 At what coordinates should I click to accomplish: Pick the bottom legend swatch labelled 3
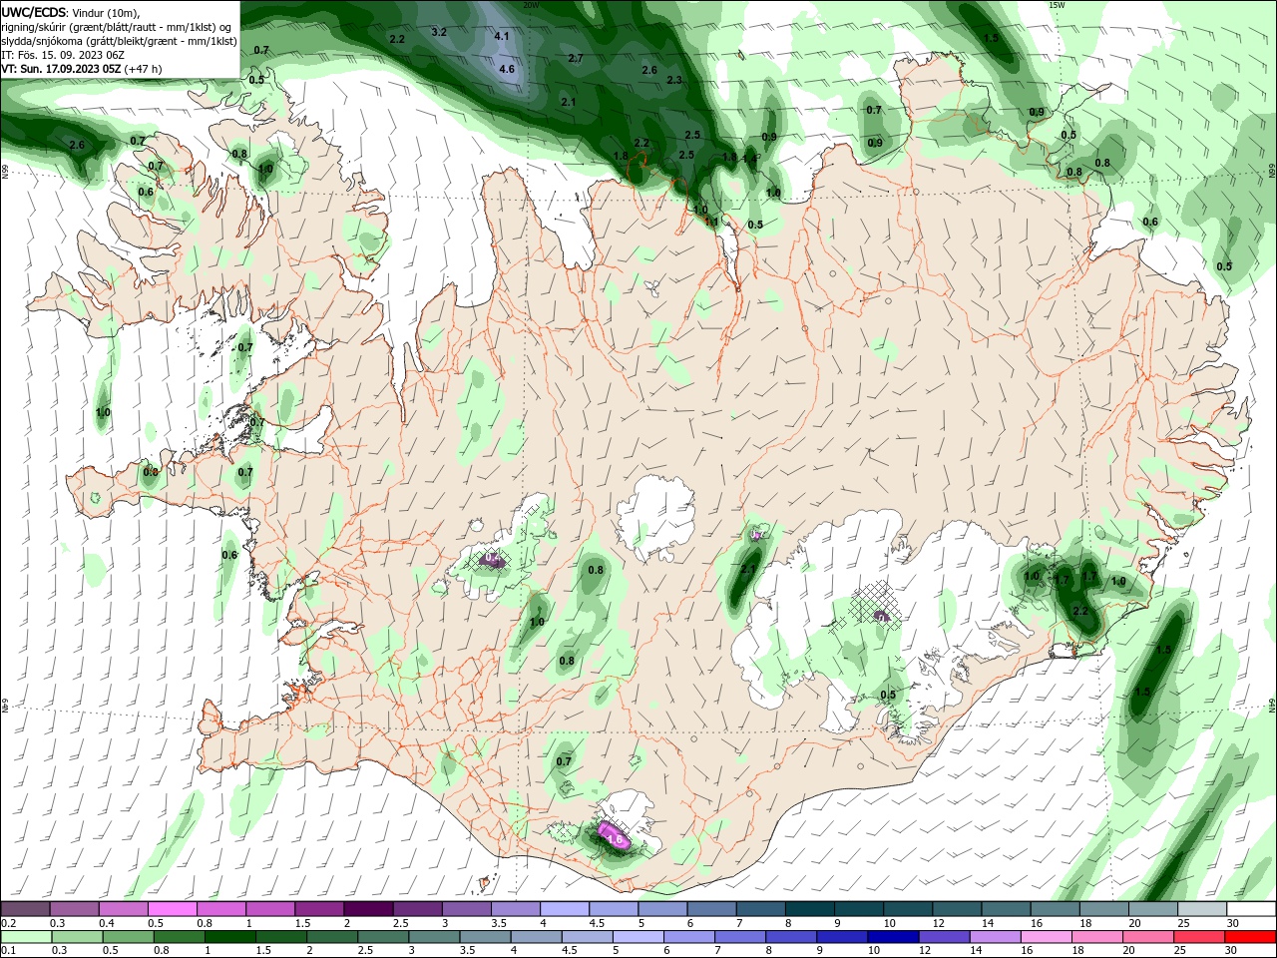[x=434, y=937]
